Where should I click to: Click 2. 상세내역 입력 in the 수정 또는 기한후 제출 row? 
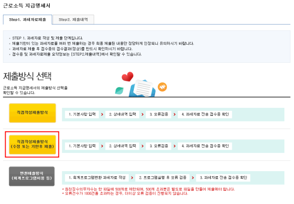coord(123,146)
